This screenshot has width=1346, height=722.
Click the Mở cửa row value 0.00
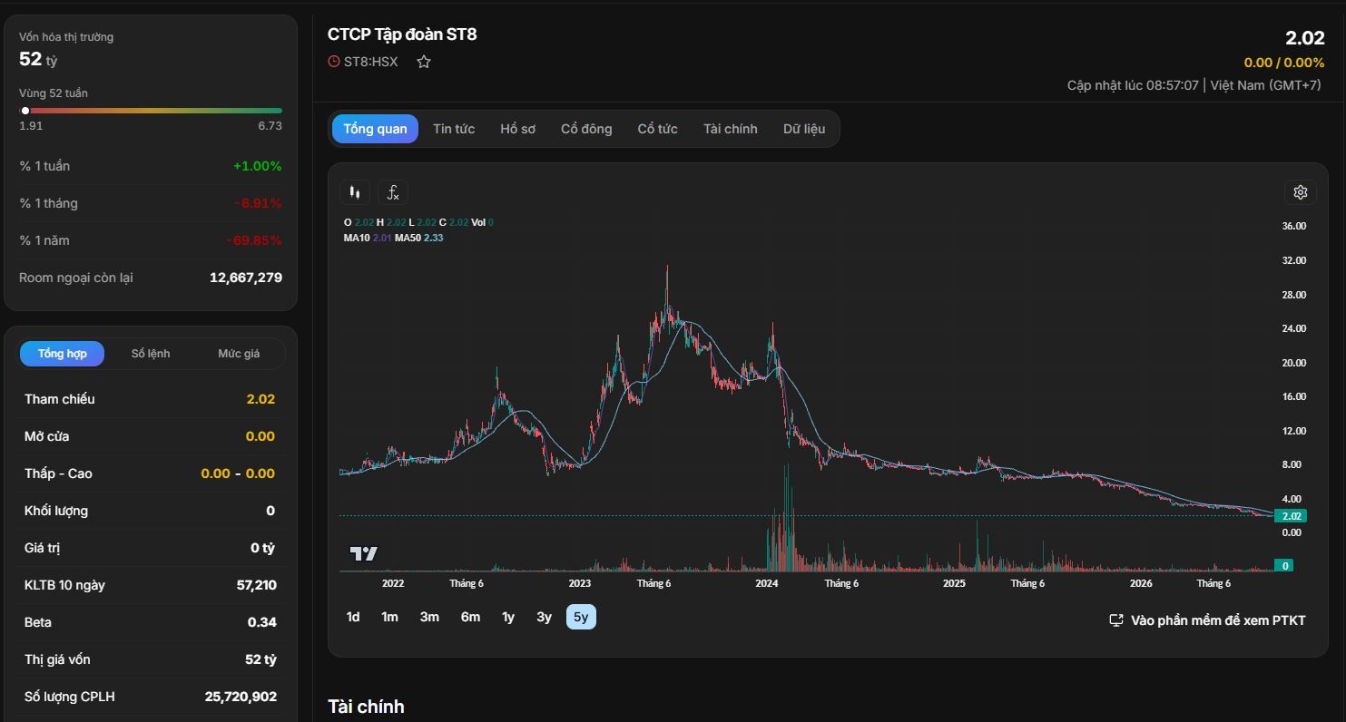(x=260, y=436)
